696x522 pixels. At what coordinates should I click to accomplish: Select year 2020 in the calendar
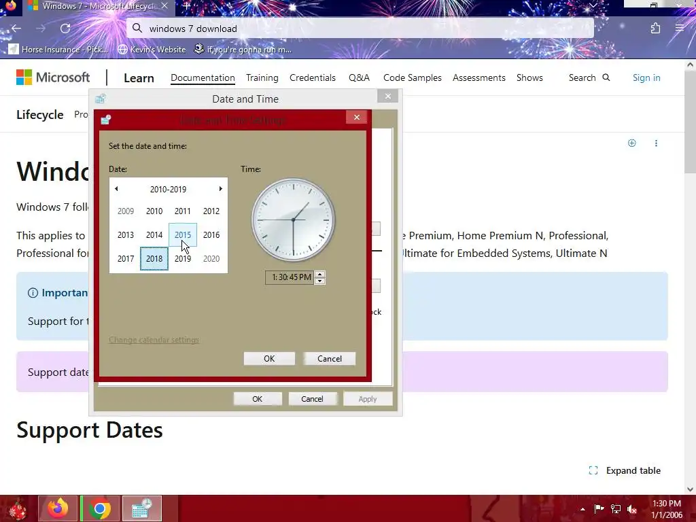tap(211, 258)
